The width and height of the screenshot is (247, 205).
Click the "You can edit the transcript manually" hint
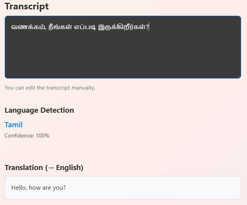coord(50,88)
